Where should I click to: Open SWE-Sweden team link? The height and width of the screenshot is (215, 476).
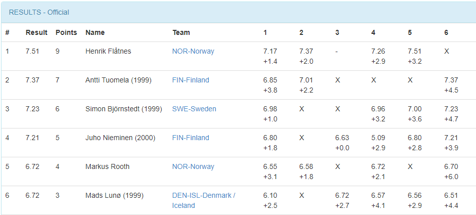click(x=194, y=109)
